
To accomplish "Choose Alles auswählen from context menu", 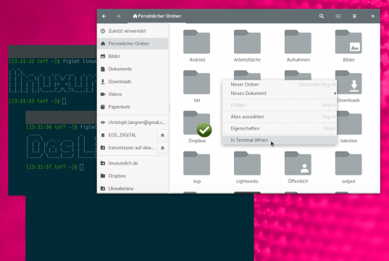I will coord(280,117).
